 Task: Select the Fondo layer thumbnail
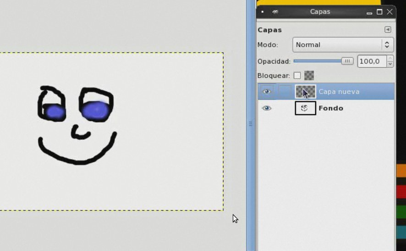pos(305,108)
